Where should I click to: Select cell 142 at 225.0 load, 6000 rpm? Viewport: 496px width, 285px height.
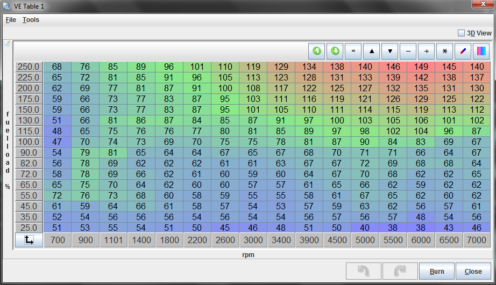[421, 78]
